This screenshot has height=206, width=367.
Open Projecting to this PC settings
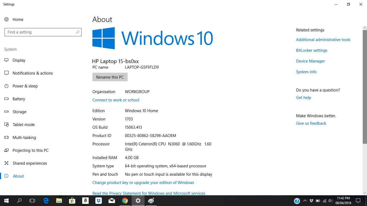[x=30, y=150]
